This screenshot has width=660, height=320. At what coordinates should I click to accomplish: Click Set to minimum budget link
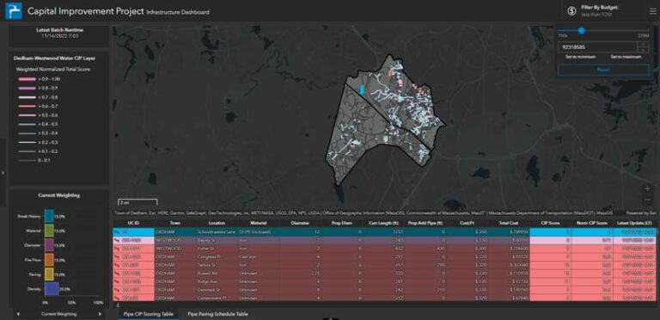pyautogui.click(x=580, y=57)
